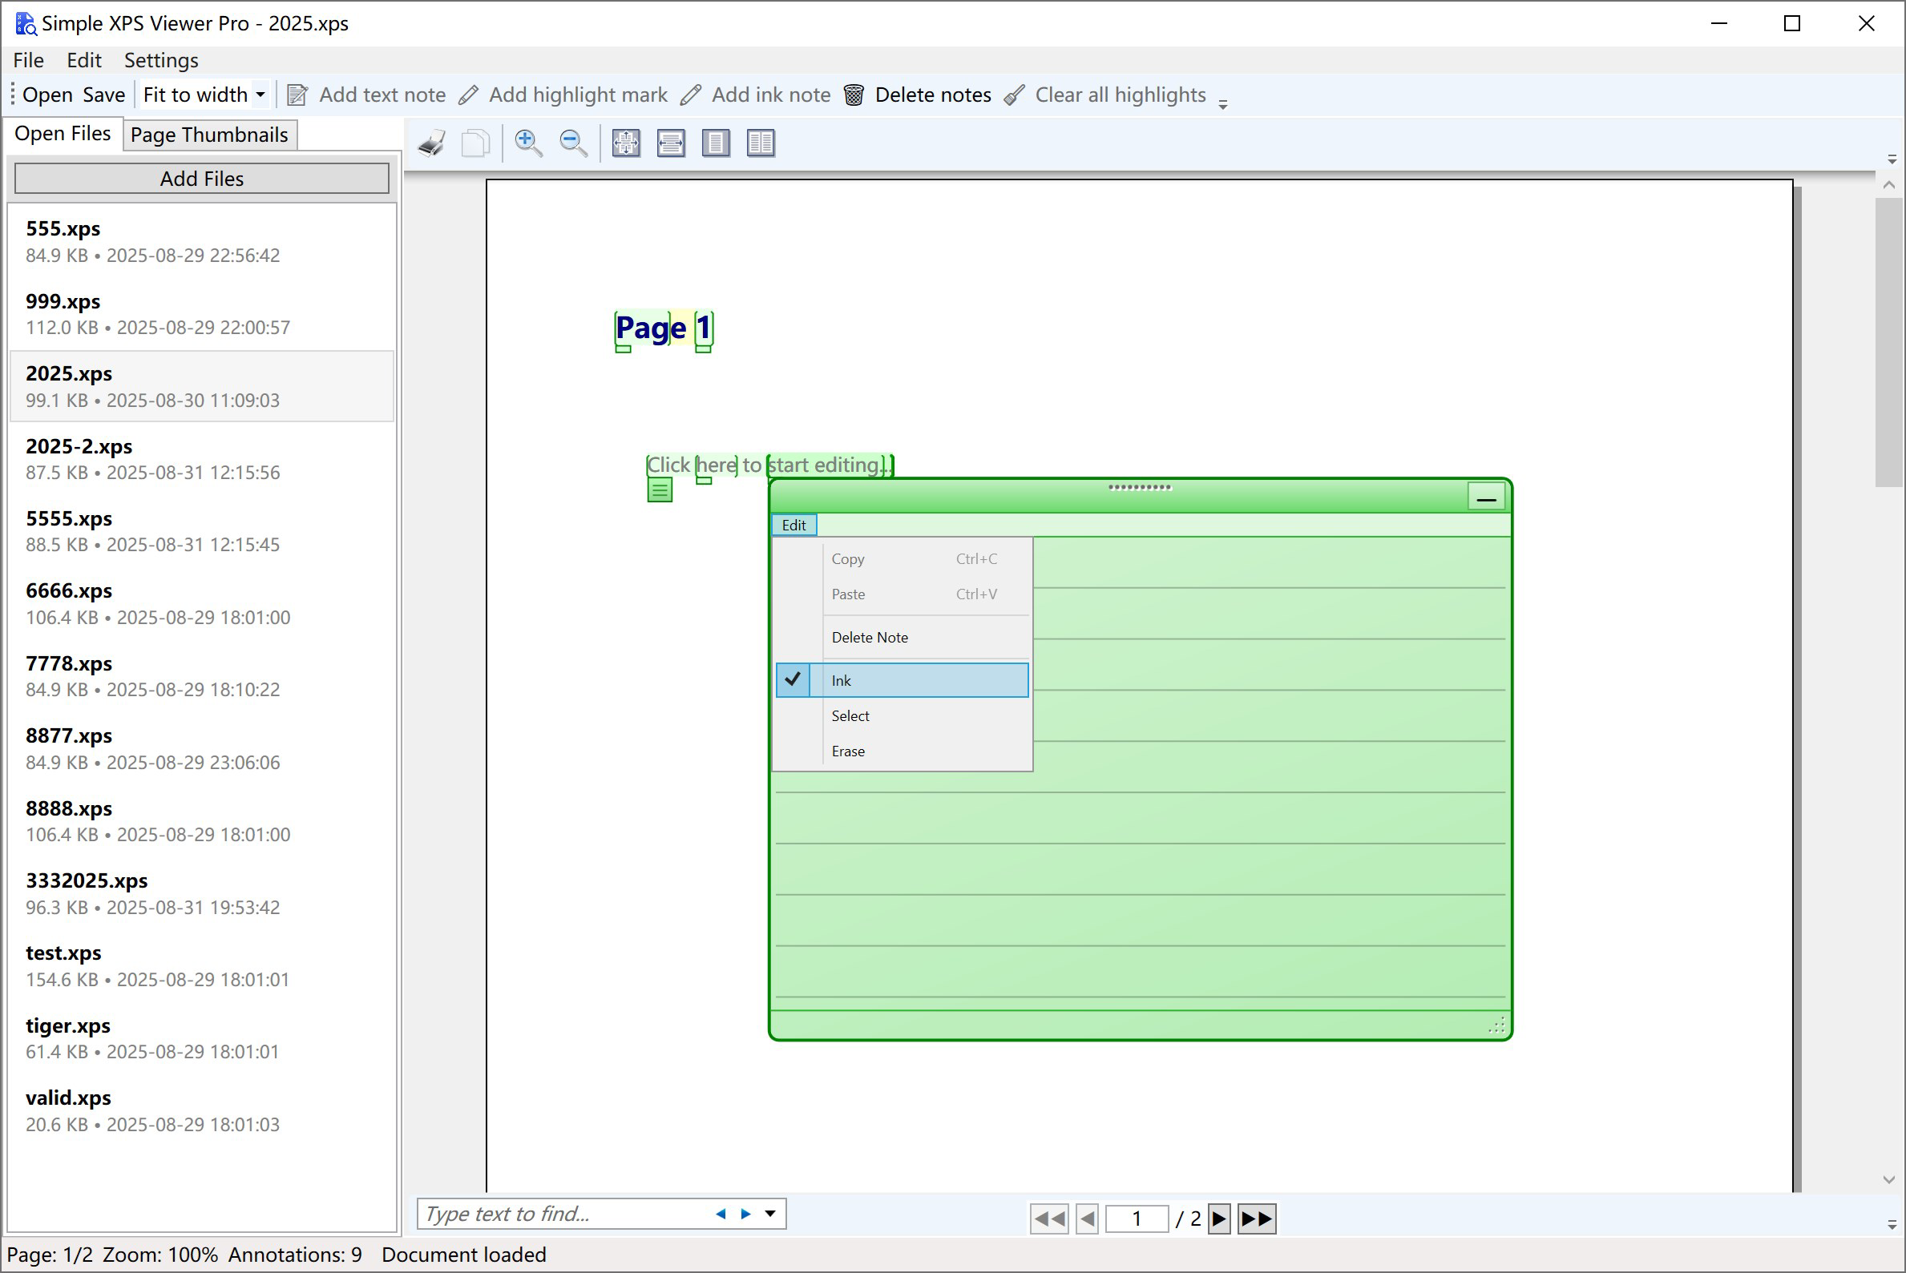Click Add text note tool
Screen dimensions: 1906x1273
pyautogui.click(x=366, y=95)
